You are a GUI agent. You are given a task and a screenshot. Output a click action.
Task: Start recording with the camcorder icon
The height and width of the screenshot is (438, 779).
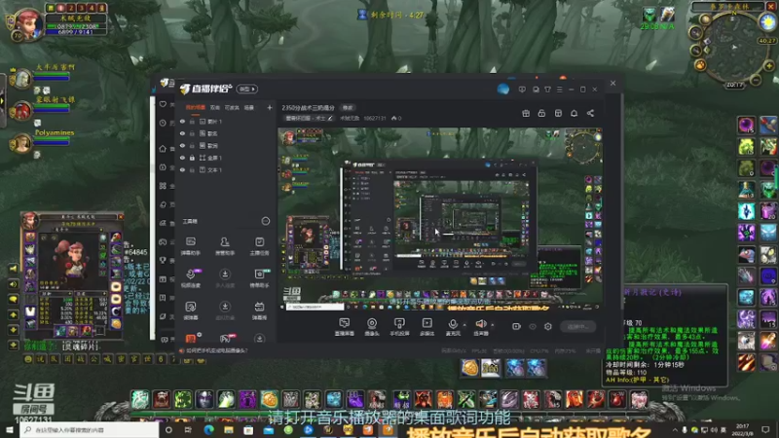point(516,326)
